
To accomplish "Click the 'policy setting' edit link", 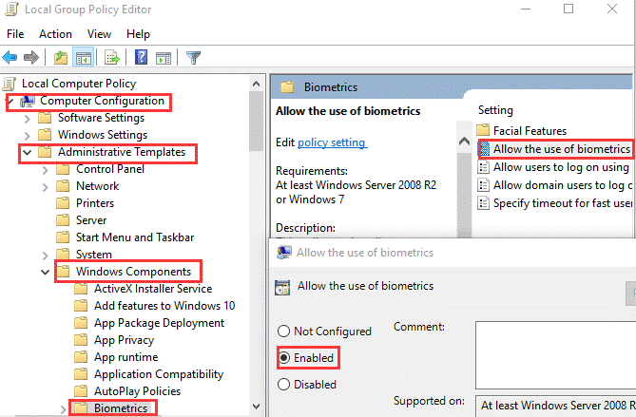I will 331,142.
